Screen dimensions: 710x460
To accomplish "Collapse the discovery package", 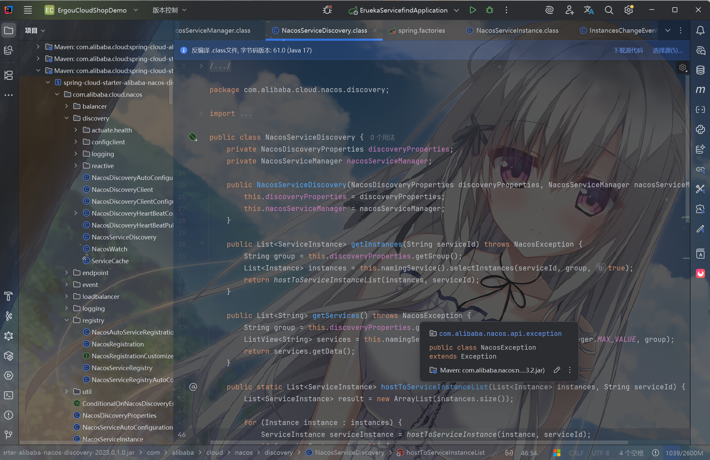I will click(67, 118).
